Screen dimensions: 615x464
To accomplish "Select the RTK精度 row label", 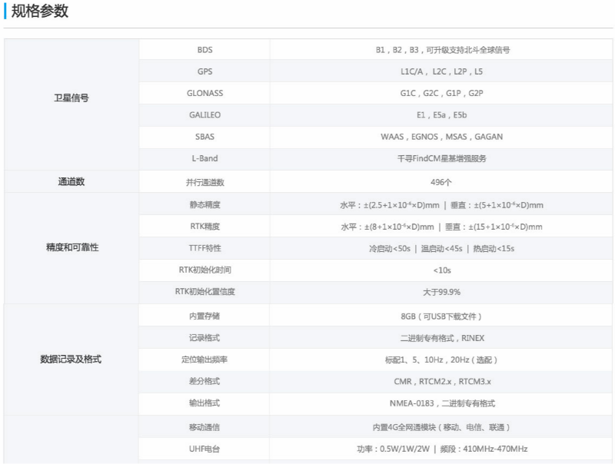I will click(x=204, y=227).
